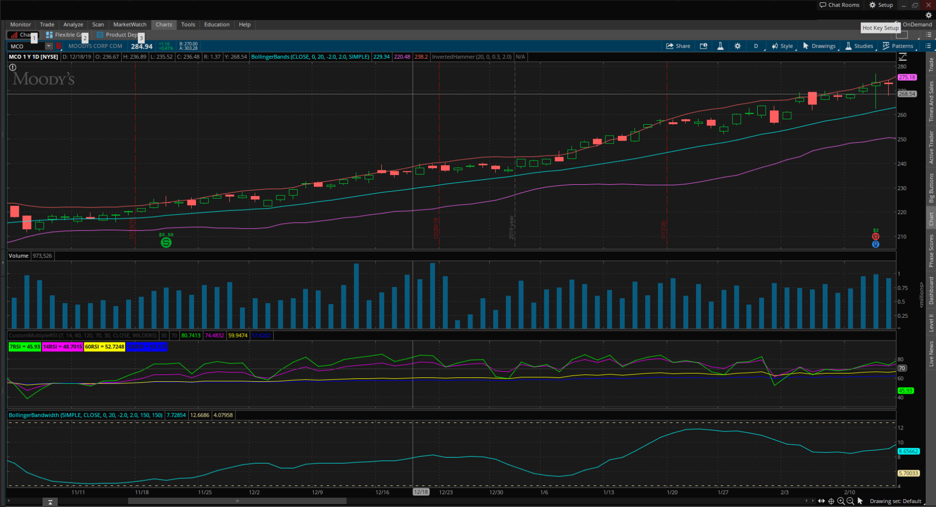Open the Edit Studies flask icon

tap(720, 46)
